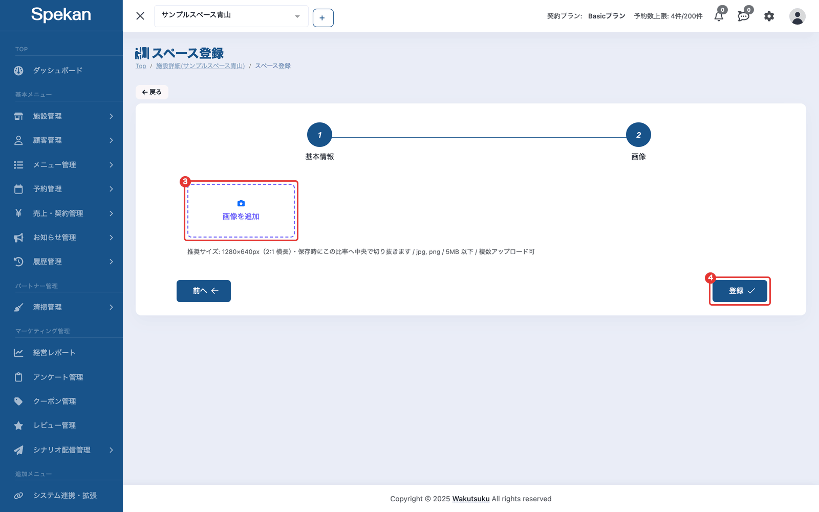
Task: Go to step 1 基本情報 circle
Action: (x=319, y=135)
